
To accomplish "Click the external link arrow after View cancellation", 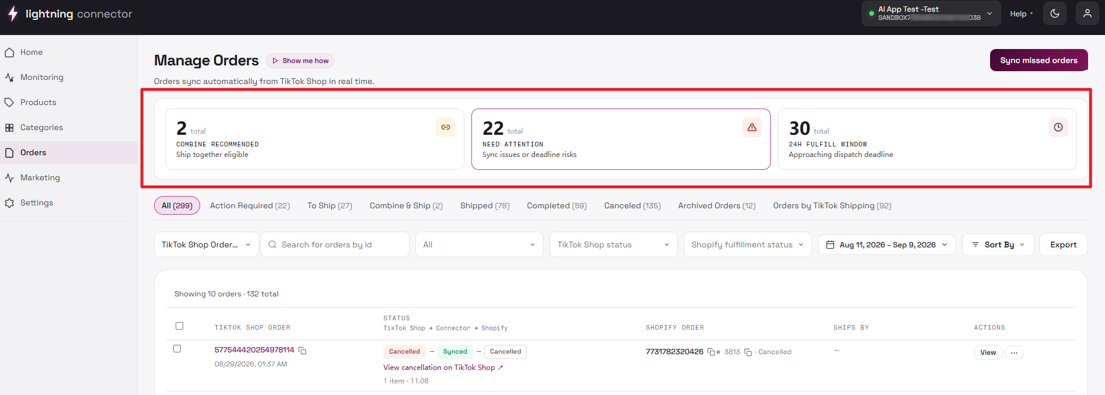I will point(501,368).
